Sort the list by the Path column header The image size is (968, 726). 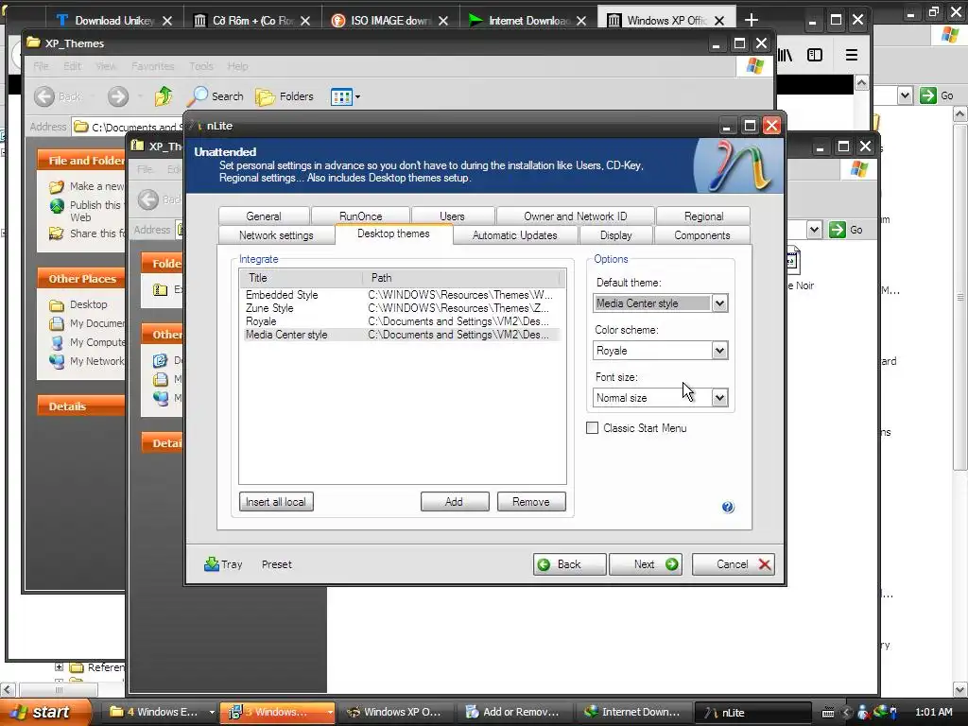[x=460, y=278]
